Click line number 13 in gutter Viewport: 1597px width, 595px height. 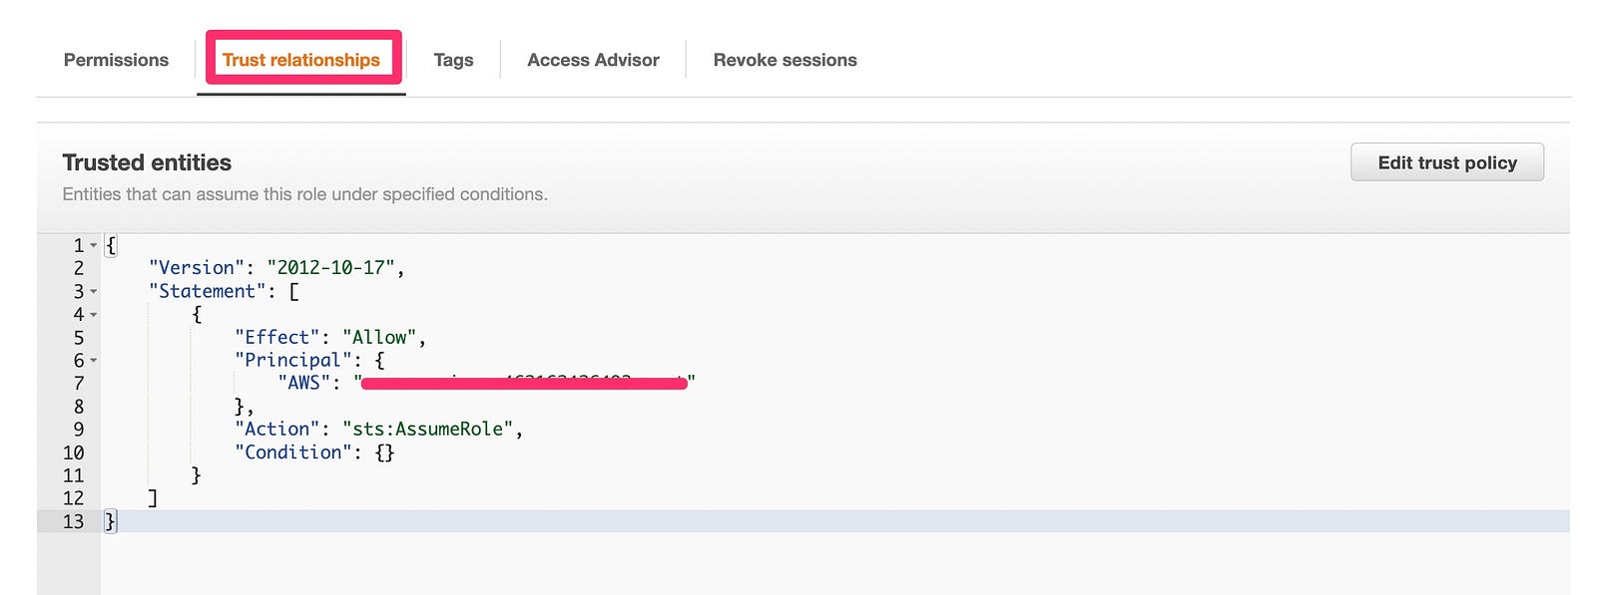coord(73,521)
